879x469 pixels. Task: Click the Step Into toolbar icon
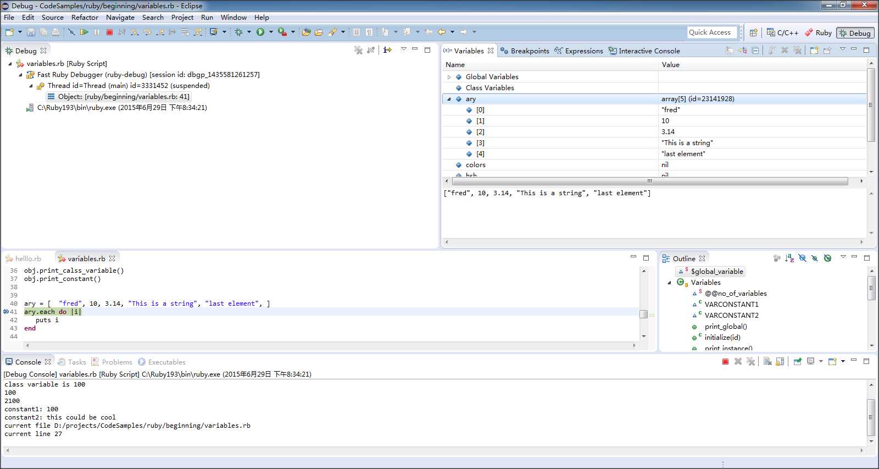click(135, 32)
